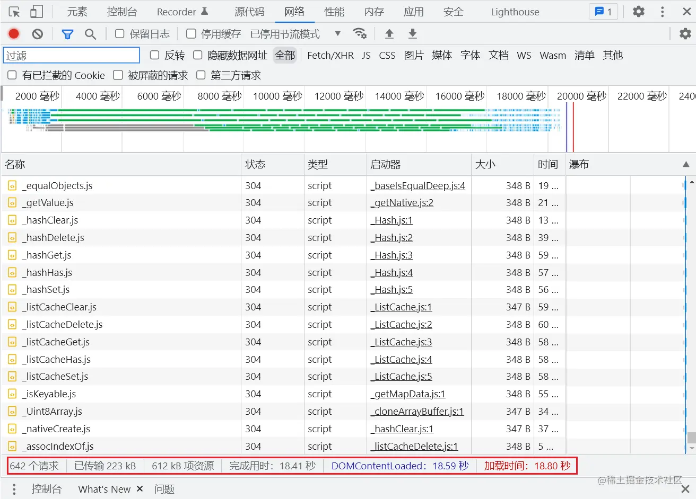Image resolution: width=696 pixels, height=499 pixels.
Task: Switch to the What's New drawer tab
Action: pos(105,489)
